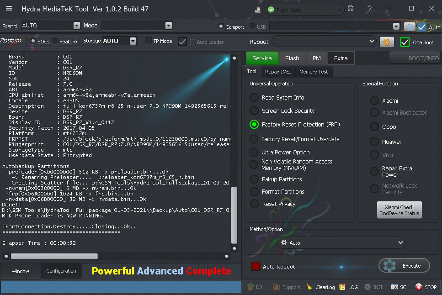
Task: Select Xiaomi special function
Action: (374, 100)
